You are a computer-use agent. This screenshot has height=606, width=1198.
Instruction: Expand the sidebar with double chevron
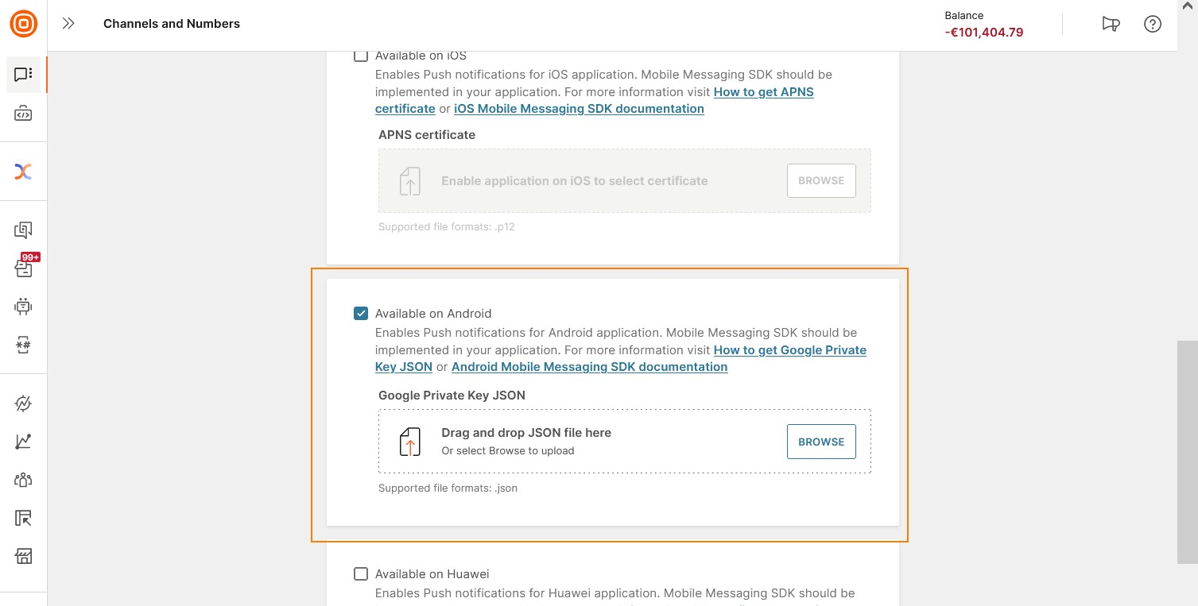(x=68, y=24)
